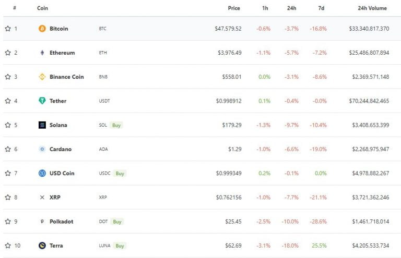Sort table by Price column header
Image resolution: width=401 pixels, height=258 pixels.
coord(234,8)
